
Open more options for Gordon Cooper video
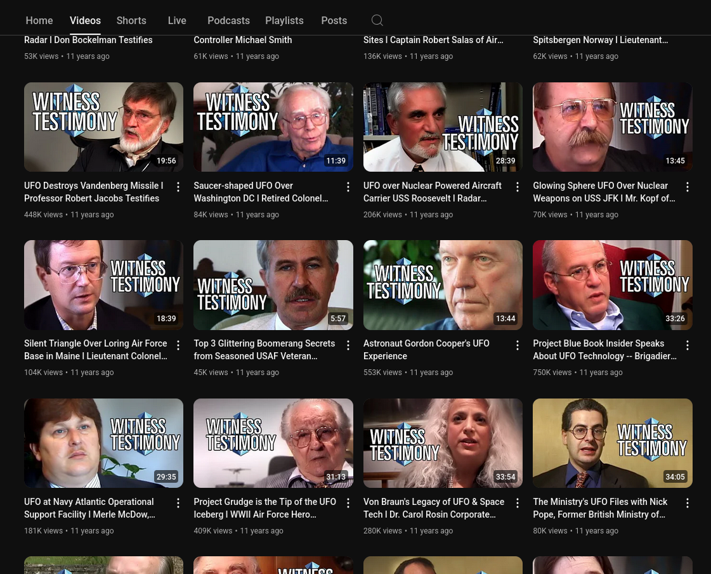(518, 345)
